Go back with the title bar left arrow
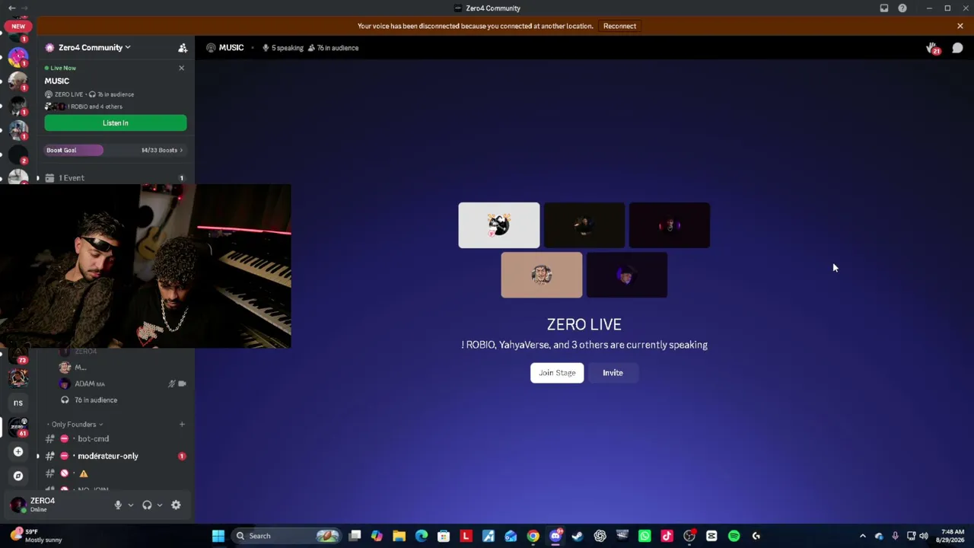 [11, 8]
